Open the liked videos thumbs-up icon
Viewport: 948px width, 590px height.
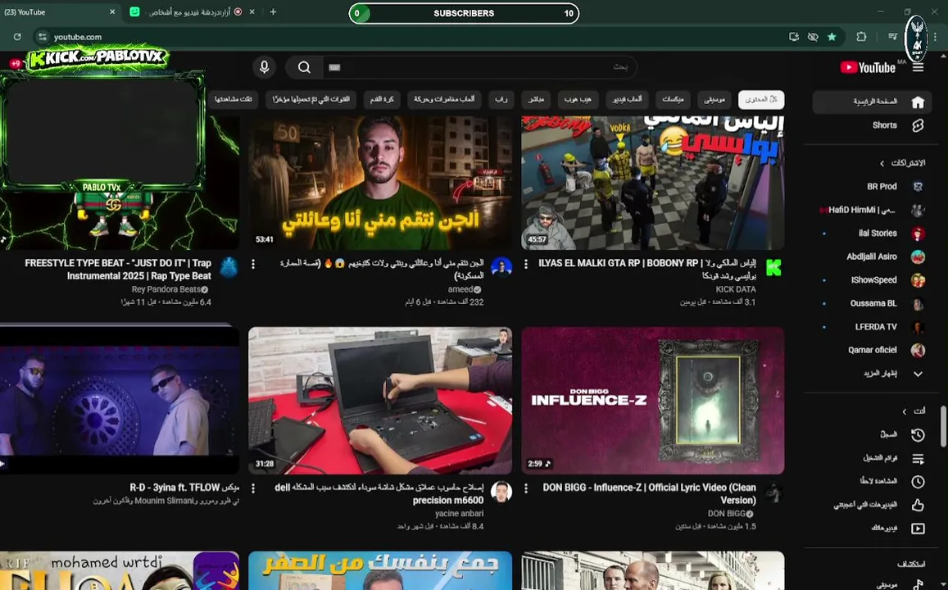(x=918, y=505)
